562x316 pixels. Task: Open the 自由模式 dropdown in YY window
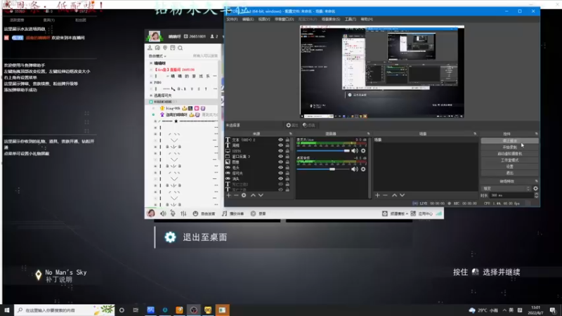tap(157, 56)
